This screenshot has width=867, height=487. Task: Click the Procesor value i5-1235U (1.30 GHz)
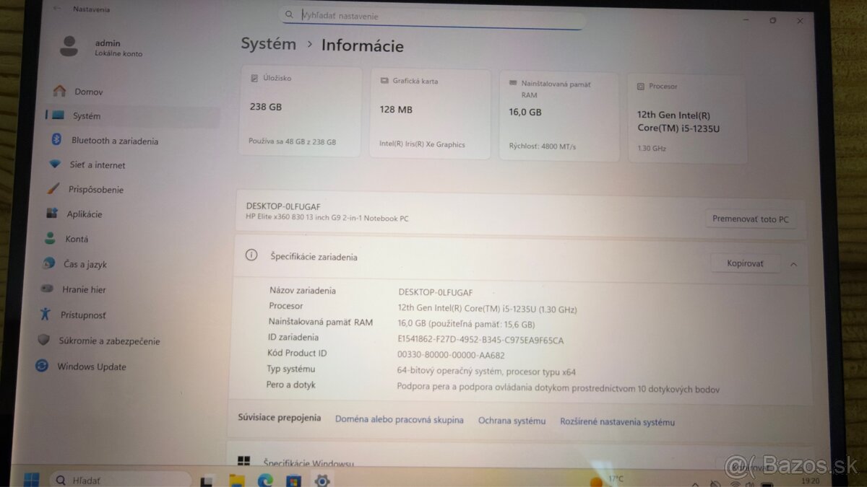pos(487,309)
